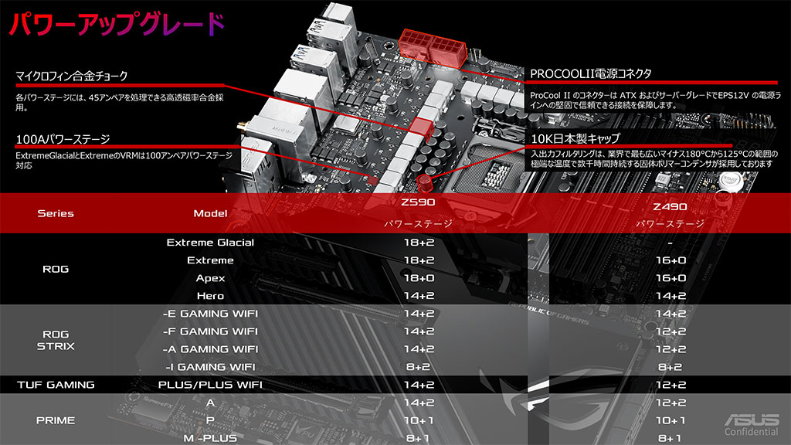Select Z590 value '14+2' in Hero row
This screenshot has height=445, width=791.
(419, 296)
